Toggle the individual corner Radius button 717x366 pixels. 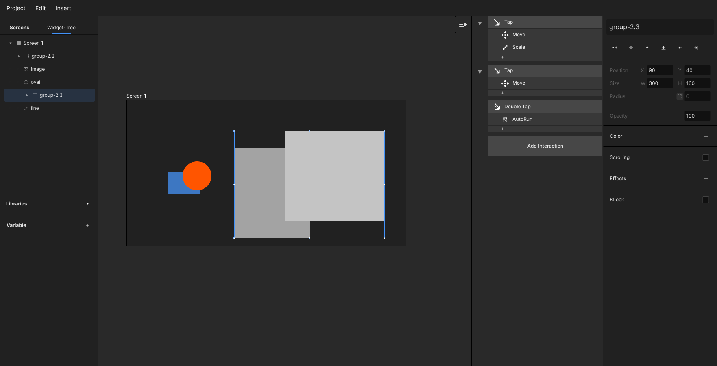[x=680, y=96]
